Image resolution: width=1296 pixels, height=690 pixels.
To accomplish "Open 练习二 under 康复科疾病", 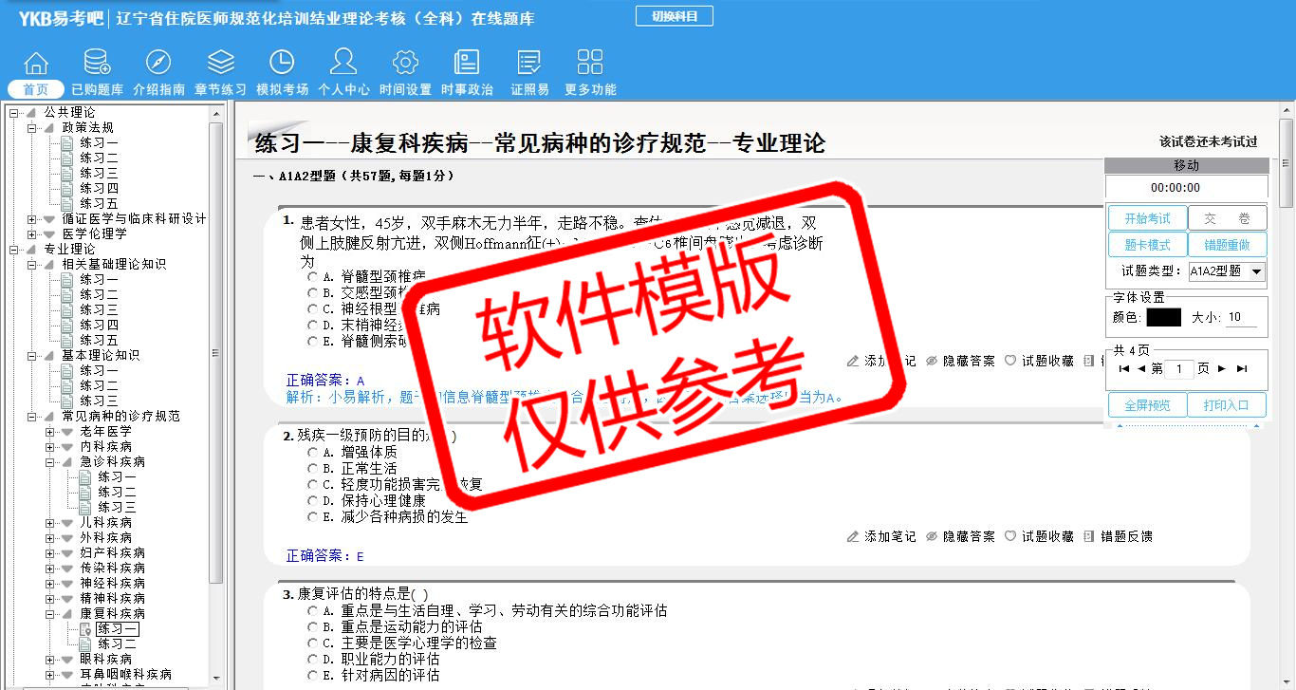I will (117, 644).
